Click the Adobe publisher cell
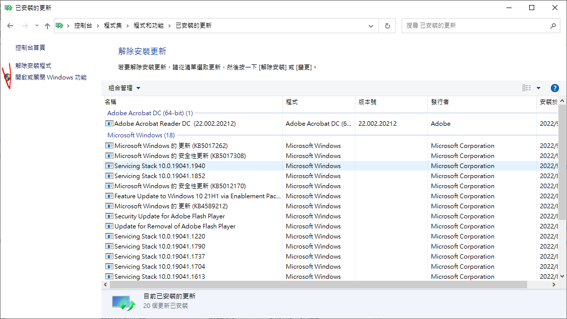The height and width of the screenshot is (319, 567). [x=441, y=123]
